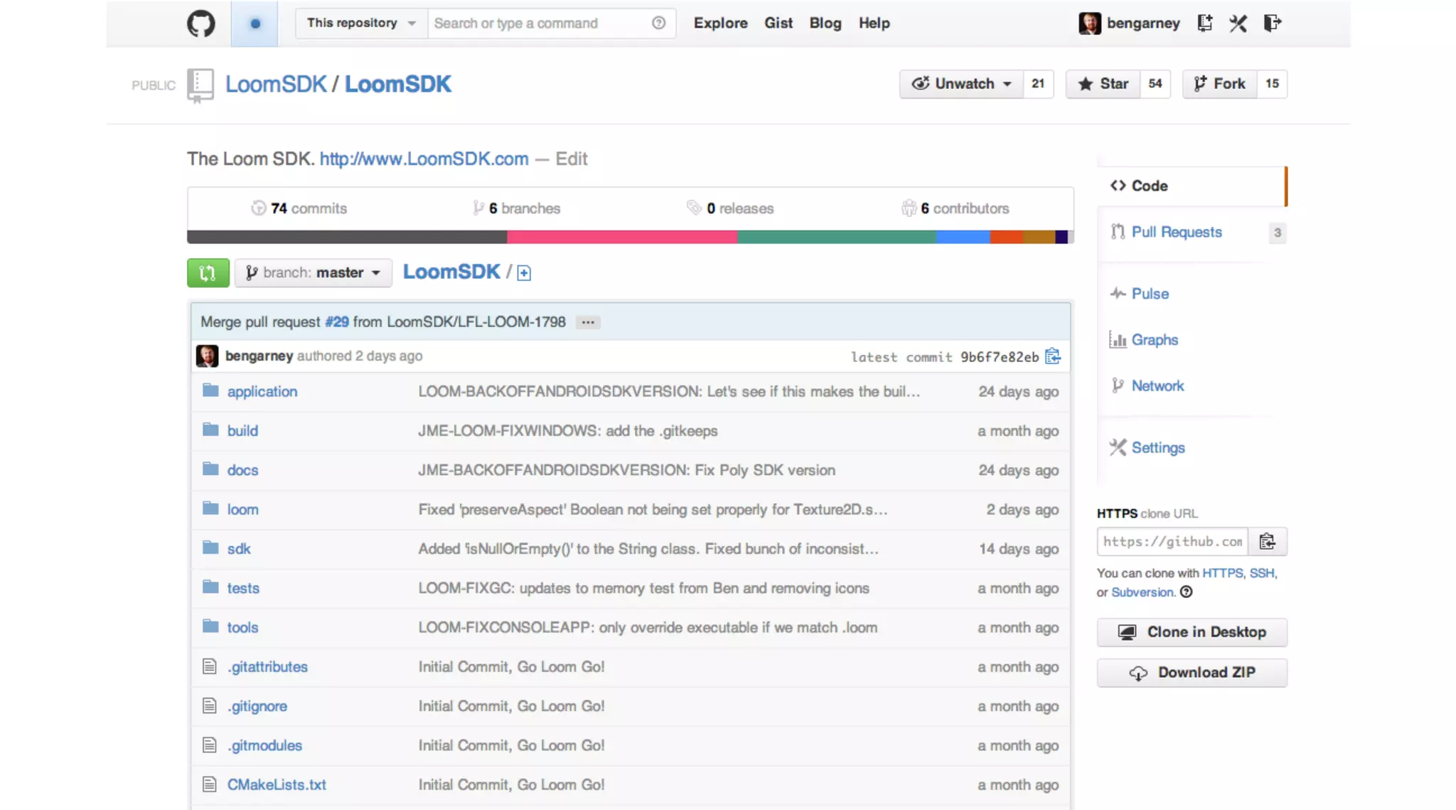Click the pink segment of language bar
The height and width of the screenshot is (810, 1456).
coord(621,237)
